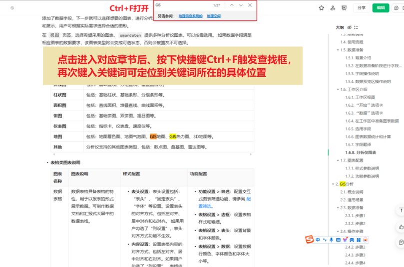
Task: Open the floating comment bubble at right edge
Action: pos(401,242)
